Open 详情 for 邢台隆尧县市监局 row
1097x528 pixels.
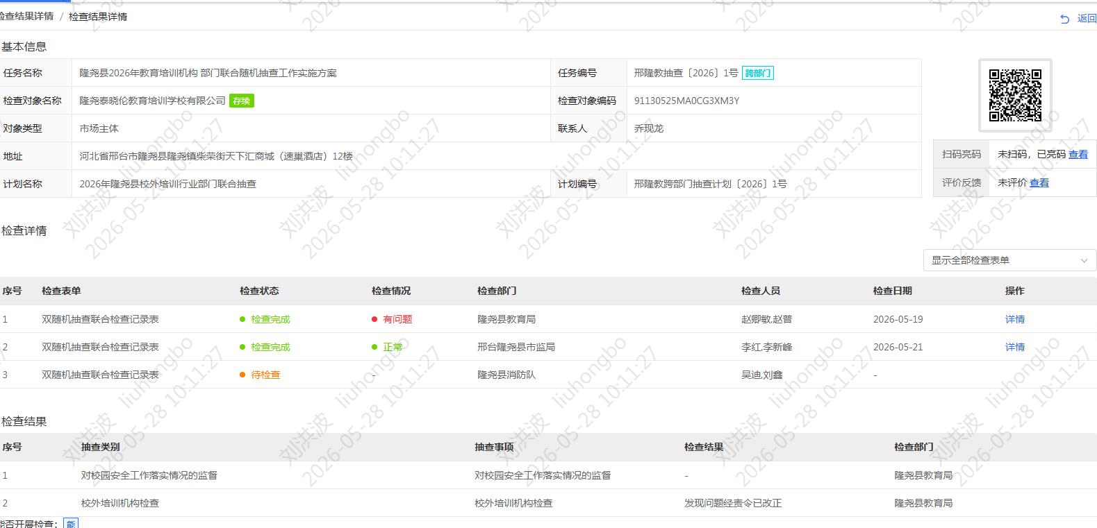coord(1015,347)
